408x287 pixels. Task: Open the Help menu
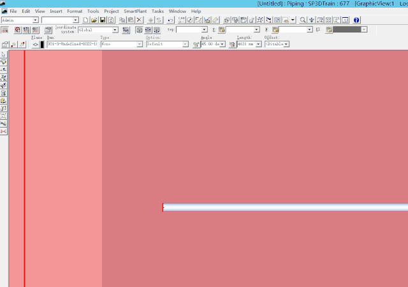[x=196, y=11]
